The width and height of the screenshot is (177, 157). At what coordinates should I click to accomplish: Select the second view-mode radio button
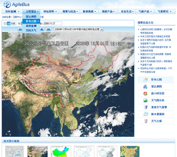pos(19,24)
